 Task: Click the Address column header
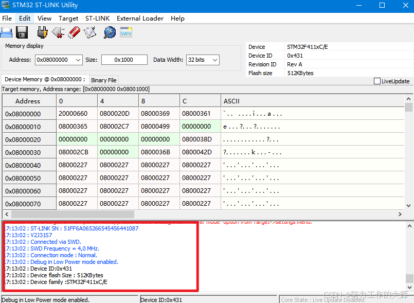29,101
